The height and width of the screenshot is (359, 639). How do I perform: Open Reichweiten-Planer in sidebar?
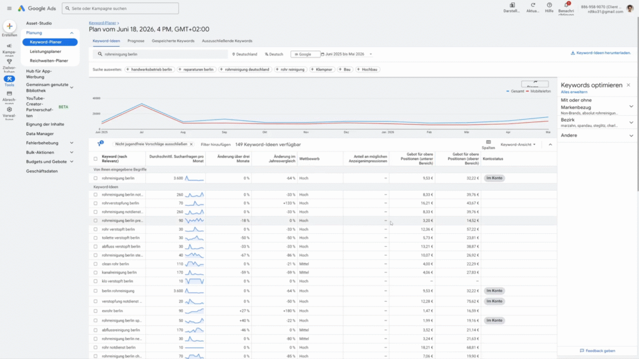tap(49, 60)
